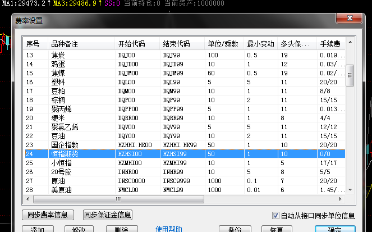The width and height of the screenshot is (372, 232).
Task: Select the 原油 row
Action: (185, 181)
